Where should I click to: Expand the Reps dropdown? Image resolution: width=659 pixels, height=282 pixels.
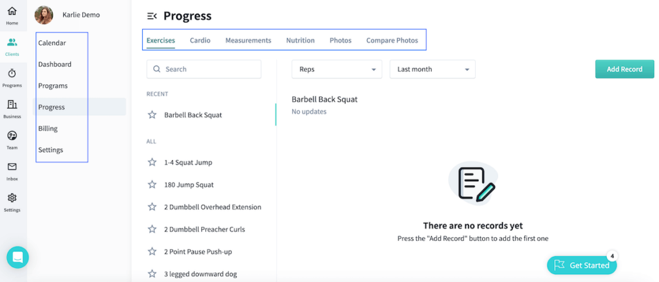[337, 69]
